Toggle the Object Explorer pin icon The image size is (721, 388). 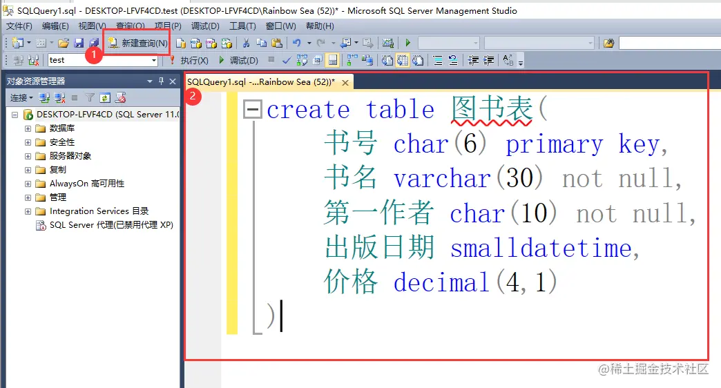point(161,81)
